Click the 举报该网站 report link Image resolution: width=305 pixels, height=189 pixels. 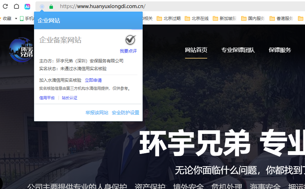97,113
